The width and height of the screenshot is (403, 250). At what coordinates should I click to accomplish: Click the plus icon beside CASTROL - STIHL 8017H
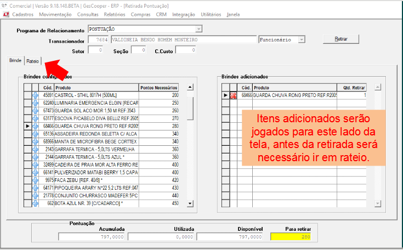(36, 95)
